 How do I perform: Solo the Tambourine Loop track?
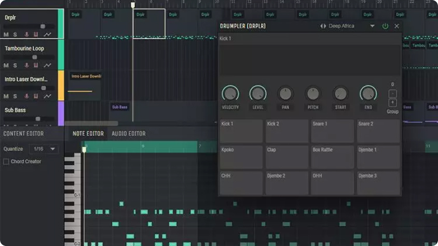tap(15, 65)
